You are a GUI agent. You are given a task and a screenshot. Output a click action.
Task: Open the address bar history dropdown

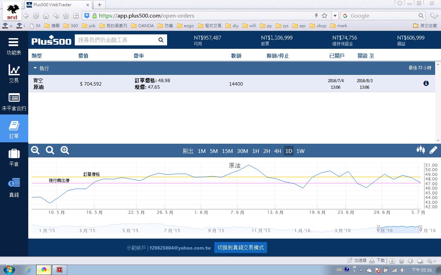[x=335, y=16]
